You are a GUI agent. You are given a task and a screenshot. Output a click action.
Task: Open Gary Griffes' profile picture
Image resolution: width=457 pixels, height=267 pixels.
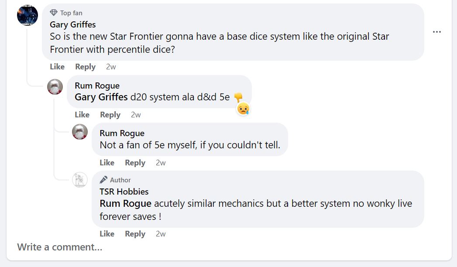click(x=27, y=15)
